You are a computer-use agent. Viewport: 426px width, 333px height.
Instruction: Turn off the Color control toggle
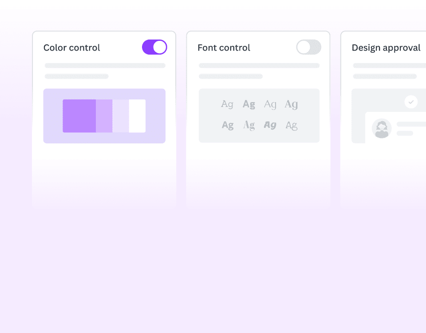pyautogui.click(x=154, y=47)
